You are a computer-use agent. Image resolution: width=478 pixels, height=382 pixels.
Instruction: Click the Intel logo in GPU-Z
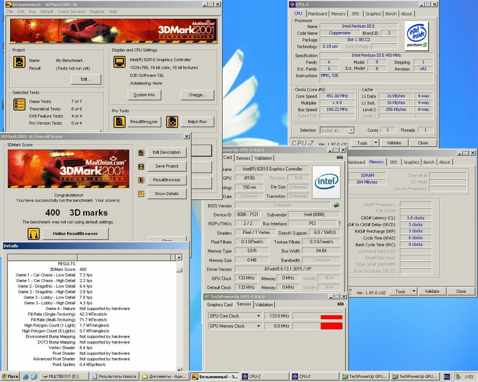(x=326, y=182)
